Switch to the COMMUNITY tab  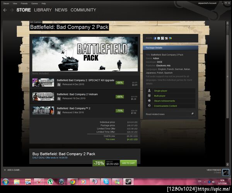pyautogui.click(x=83, y=10)
